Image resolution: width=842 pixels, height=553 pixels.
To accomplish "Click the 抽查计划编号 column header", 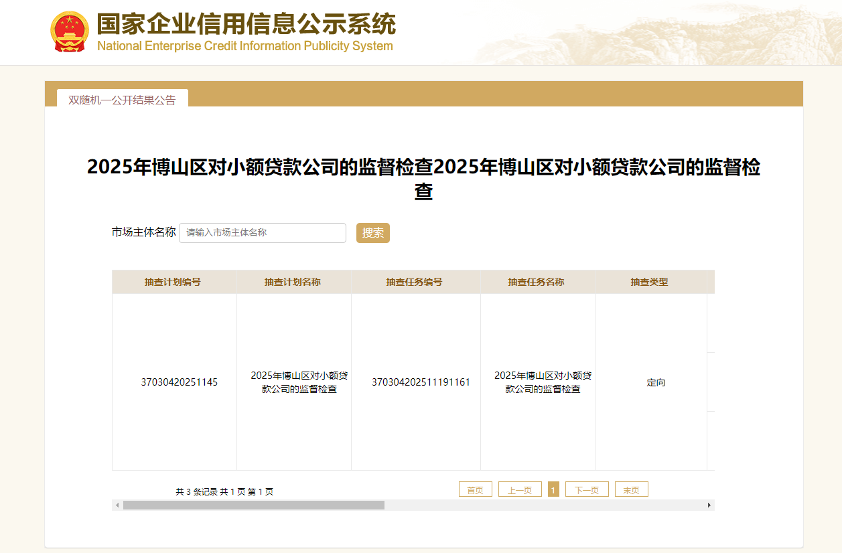I will 173,282.
